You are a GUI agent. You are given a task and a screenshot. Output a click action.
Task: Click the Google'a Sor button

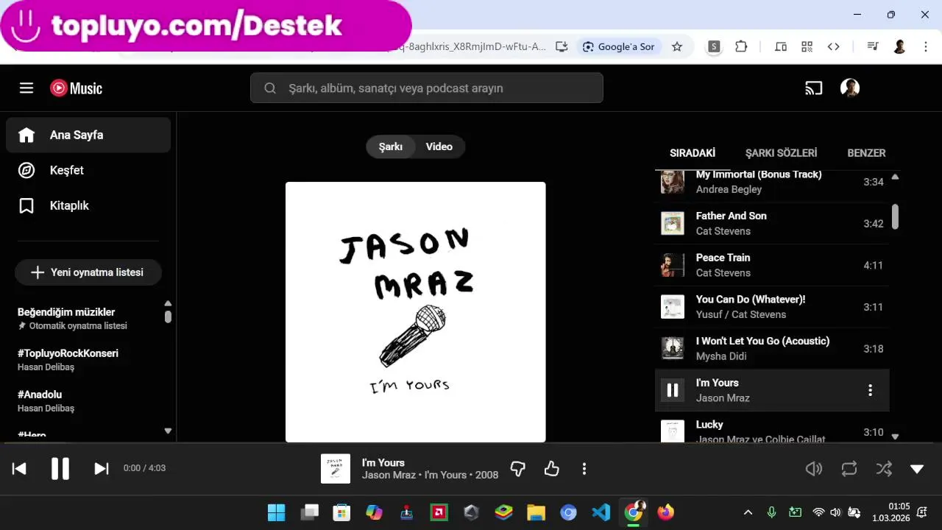618,46
